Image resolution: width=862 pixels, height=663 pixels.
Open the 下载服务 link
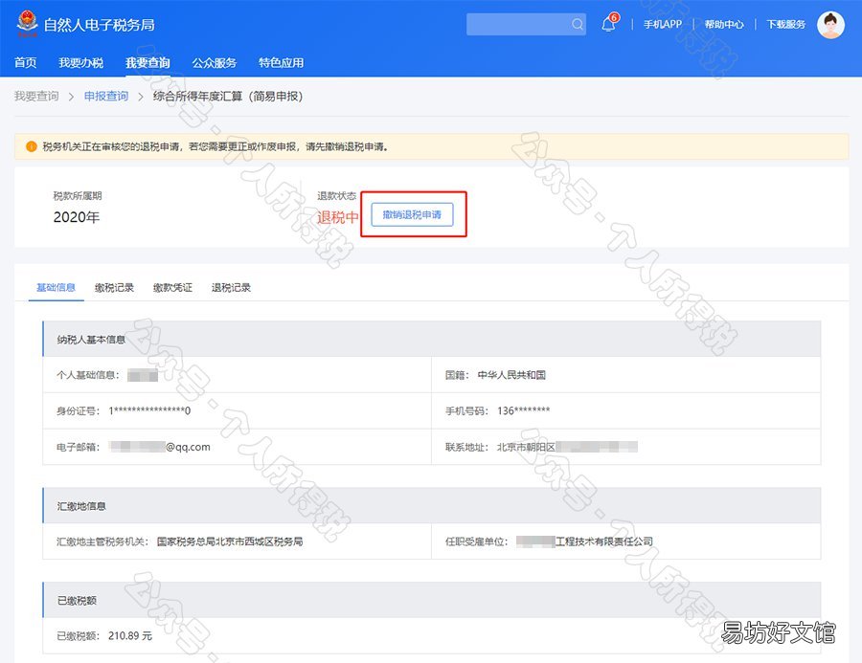(785, 24)
